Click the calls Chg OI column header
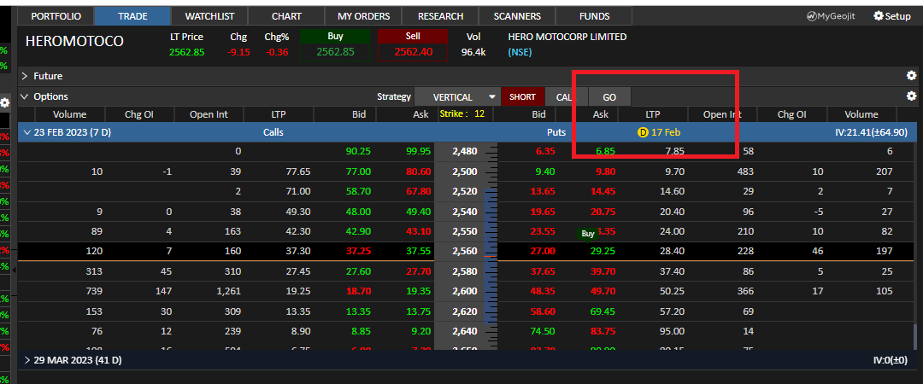The height and width of the screenshot is (384, 923). pos(139,114)
